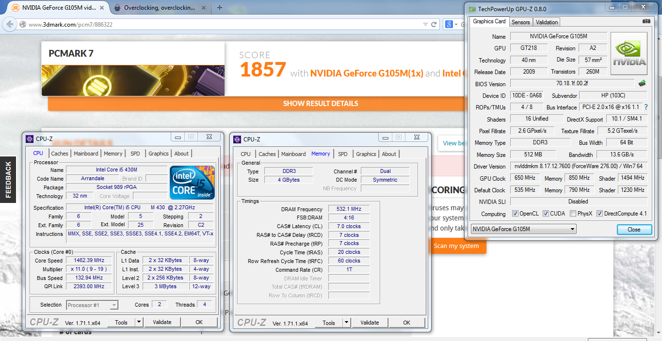Click SHOW RESULT DETAILS orange bar
The image size is (662, 341).
(x=321, y=103)
